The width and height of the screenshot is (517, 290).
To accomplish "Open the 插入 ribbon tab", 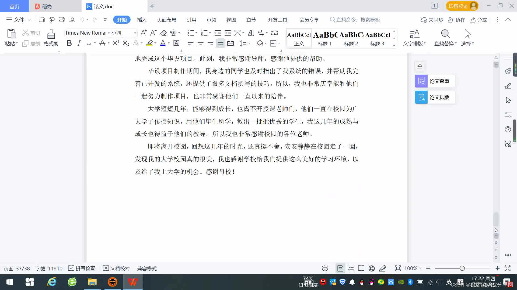I will coord(142,20).
